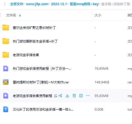Screen dimensions: 132x124
Task: Open the 老游戏金手指合集 folder
Action: point(26,55)
